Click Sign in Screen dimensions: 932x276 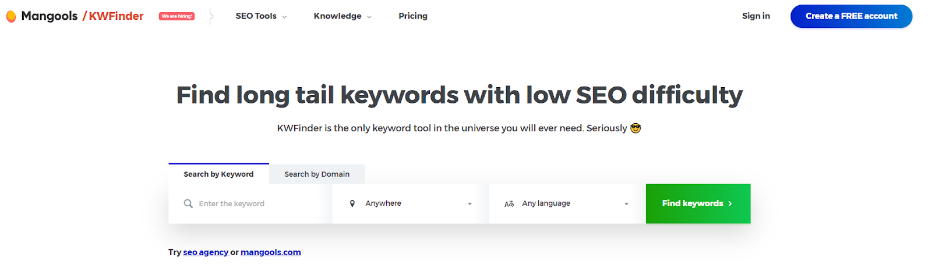(756, 16)
